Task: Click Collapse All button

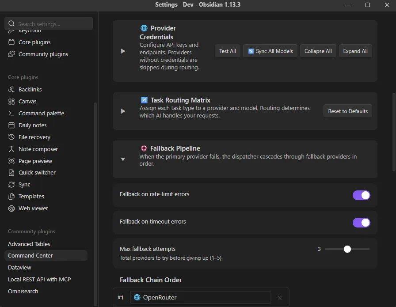Action: [x=318, y=51]
